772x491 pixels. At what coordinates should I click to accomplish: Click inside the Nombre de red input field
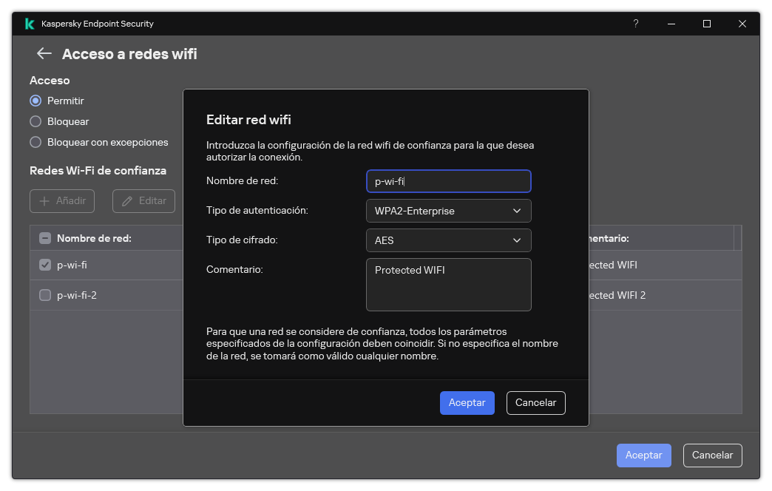[x=448, y=181]
